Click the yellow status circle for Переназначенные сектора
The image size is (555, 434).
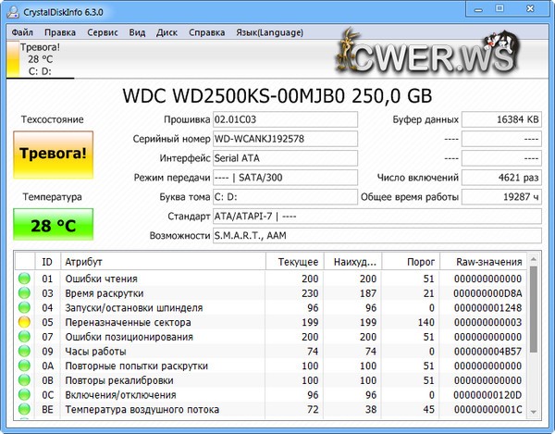click(23, 323)
